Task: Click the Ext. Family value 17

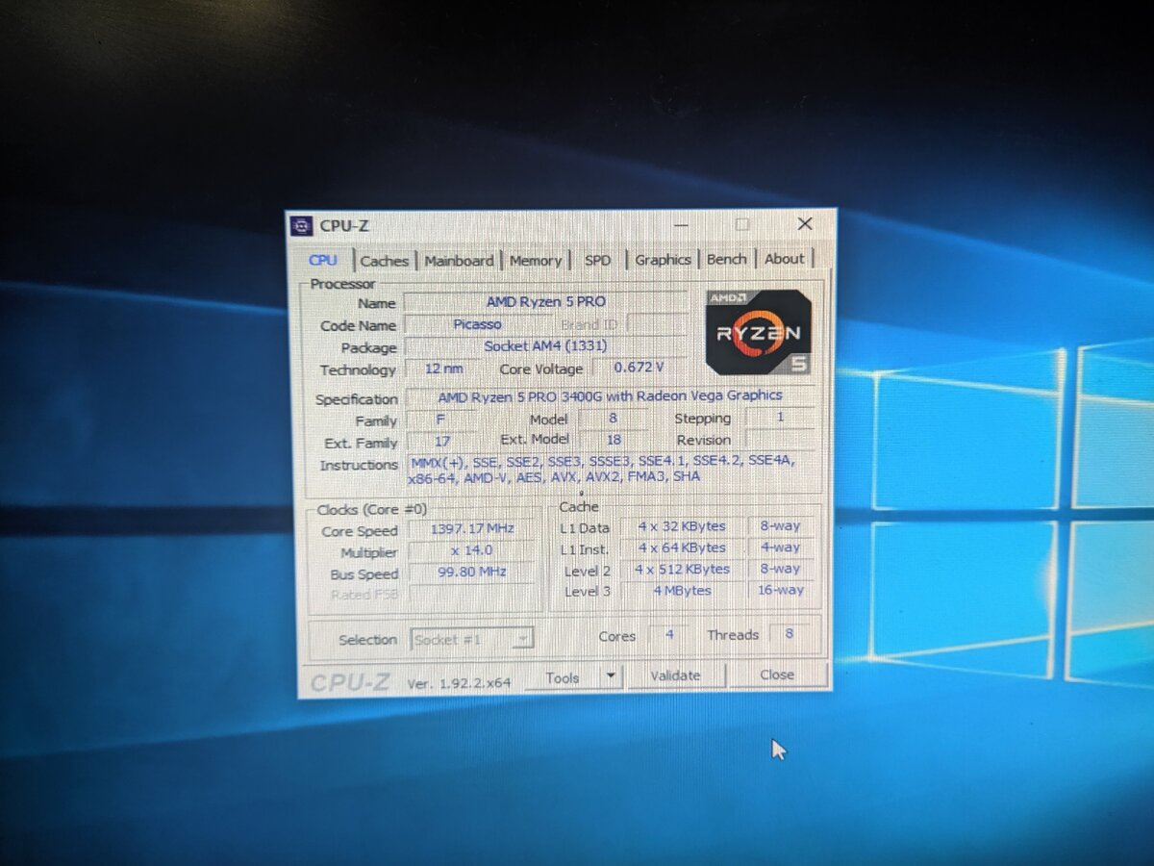Action: click(442, 443)
